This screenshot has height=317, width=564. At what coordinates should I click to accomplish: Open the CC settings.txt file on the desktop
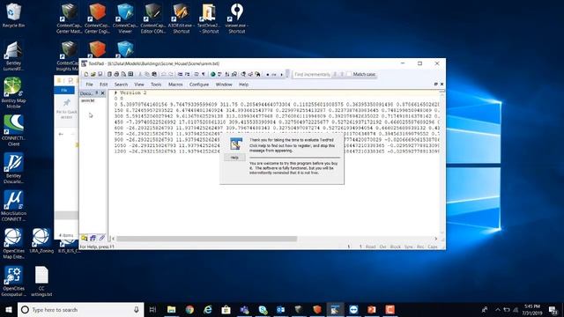41,282
